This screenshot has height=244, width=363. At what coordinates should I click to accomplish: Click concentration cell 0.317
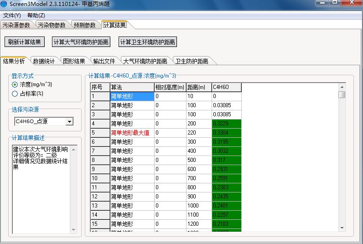227,160
